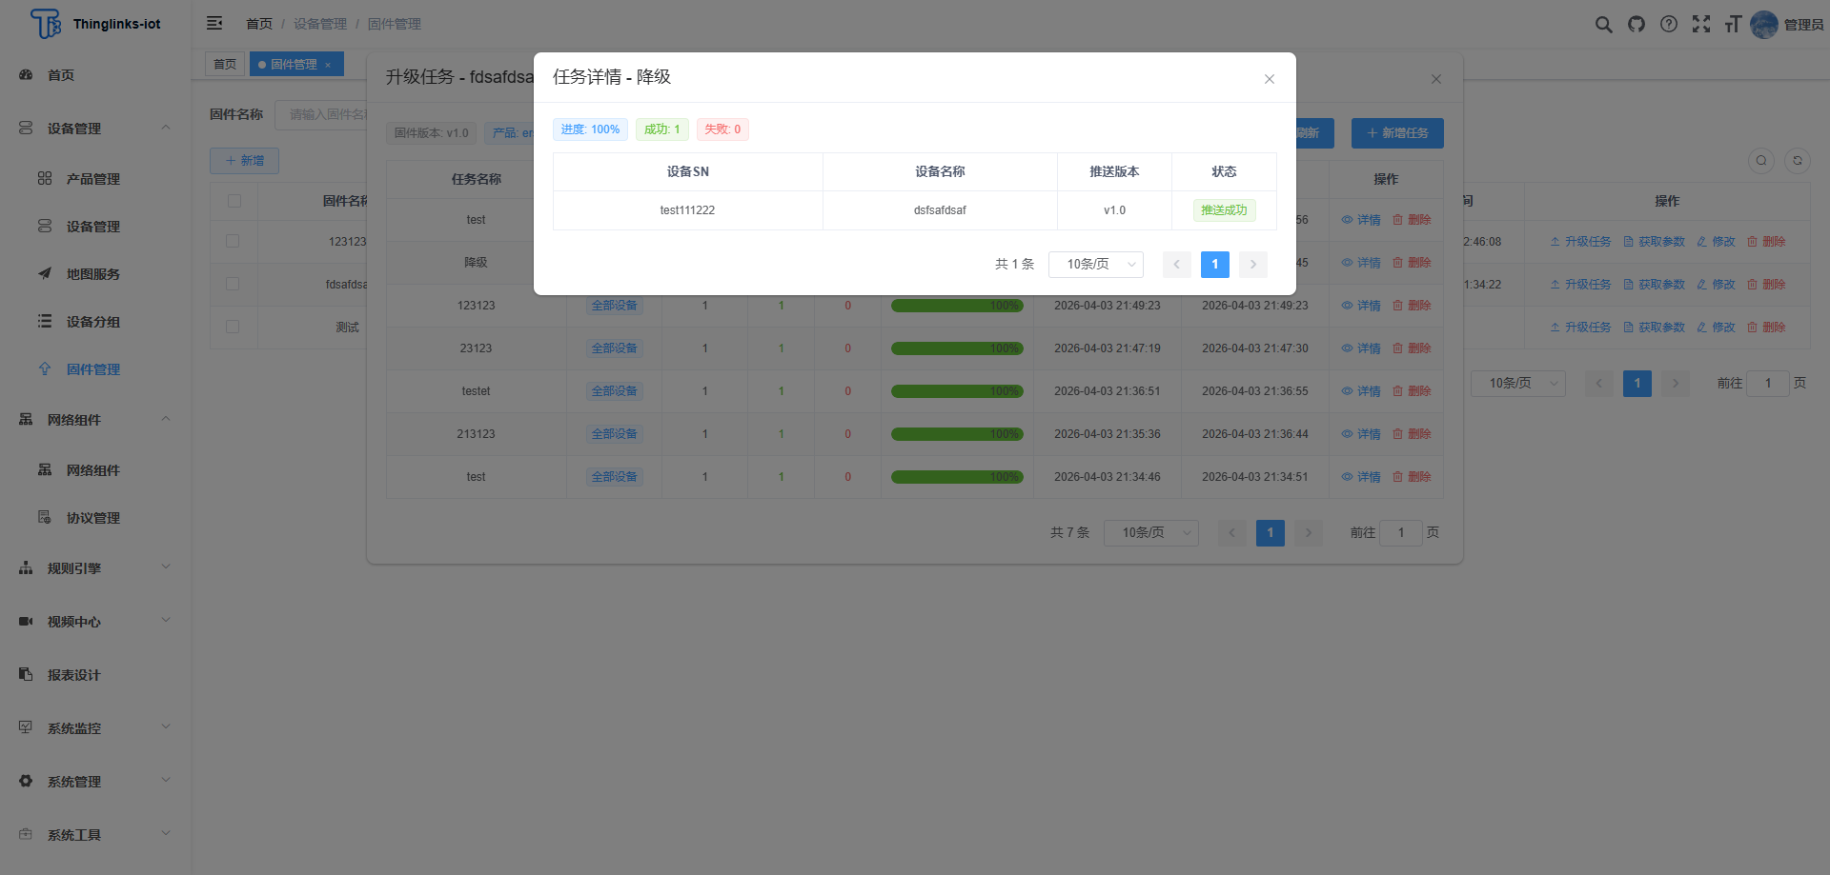Screen dimensions: 1830x875
Task: Switch to the 首页 tab
Action: tap(225, 65)
